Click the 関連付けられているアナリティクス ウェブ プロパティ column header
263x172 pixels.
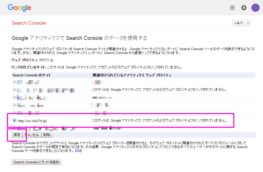pyautogui.click(x=132, y=75)
